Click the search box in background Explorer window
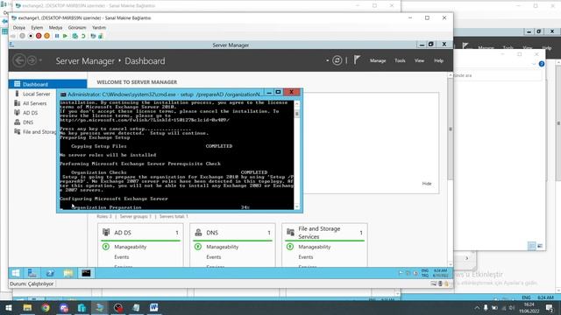Image resolution: width=561 pixels, height=315 pixels. tap(497, 76)
